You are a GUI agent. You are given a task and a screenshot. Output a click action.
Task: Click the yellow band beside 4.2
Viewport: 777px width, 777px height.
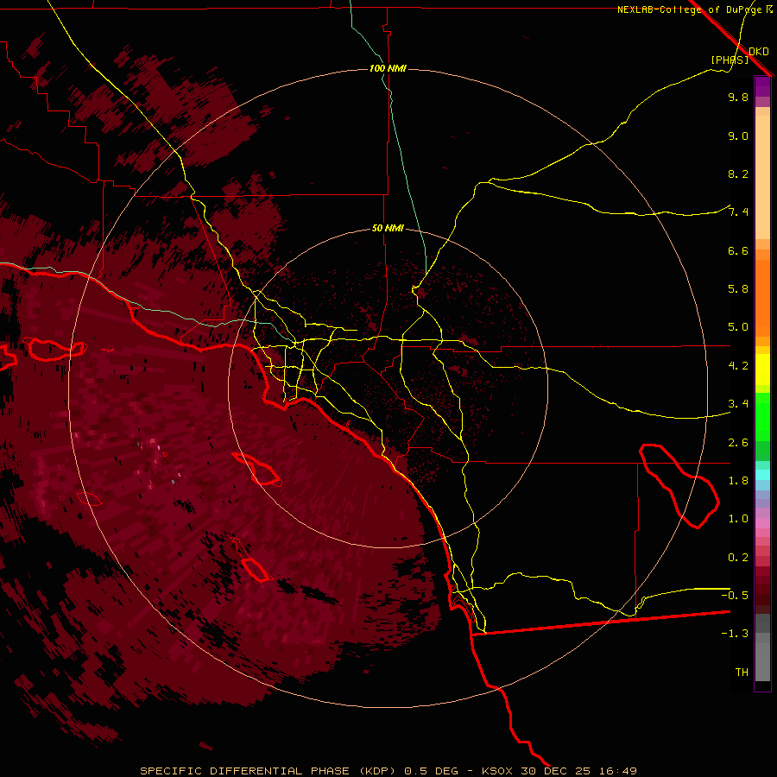(762, 370)
